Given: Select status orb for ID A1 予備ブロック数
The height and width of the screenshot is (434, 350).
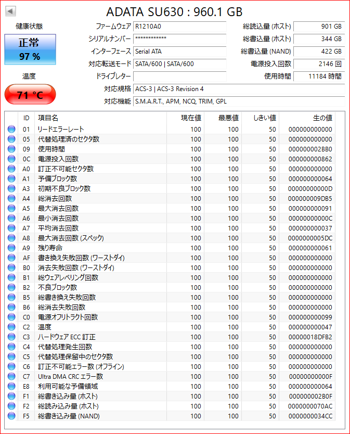Looking at the screenshot, I should pyautogui.click(x=11, y=178).
